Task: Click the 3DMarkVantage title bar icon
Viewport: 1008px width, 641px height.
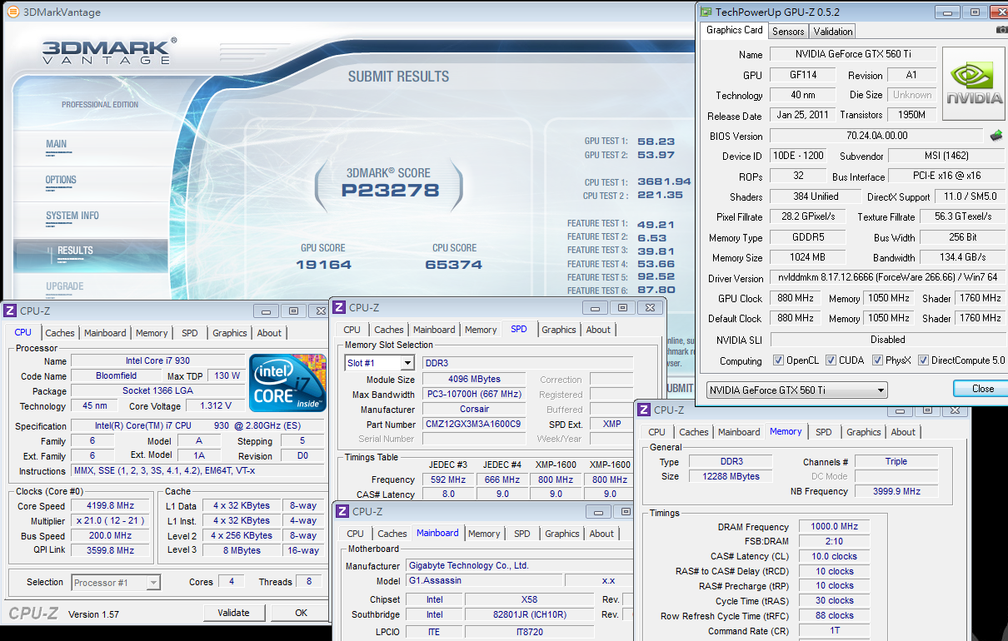Action: (x=12, y=12)
